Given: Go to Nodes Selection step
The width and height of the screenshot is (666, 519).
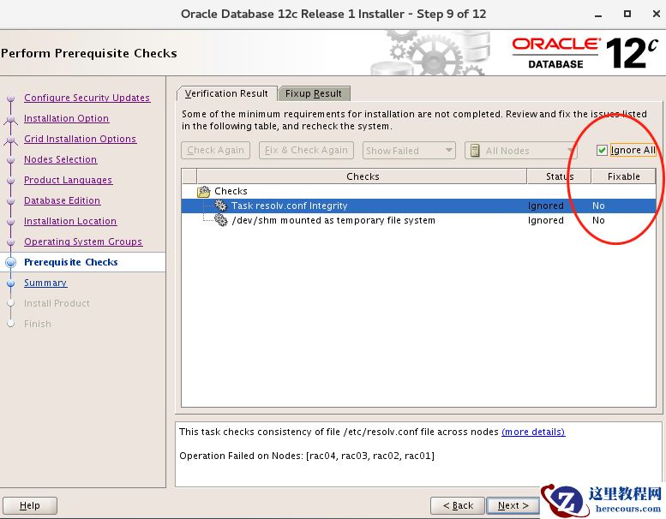Looking at the screenshot, I should (x=60, y=159).
